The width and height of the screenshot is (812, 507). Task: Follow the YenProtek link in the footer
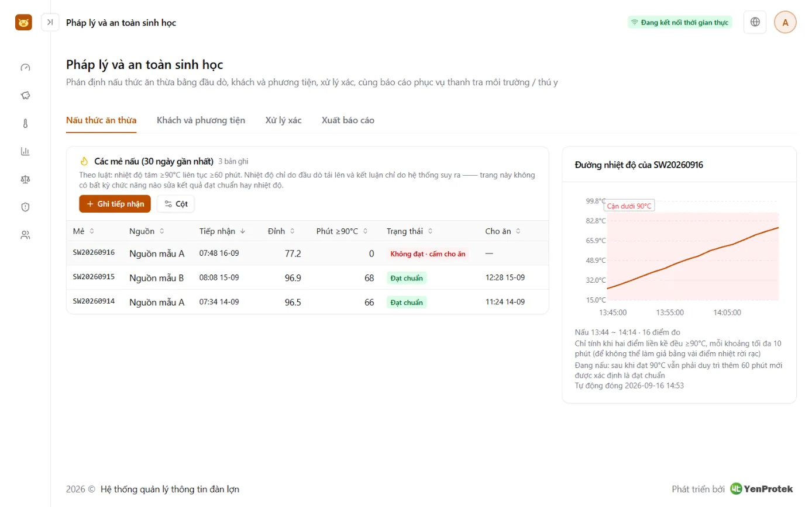tap(762, 489)
